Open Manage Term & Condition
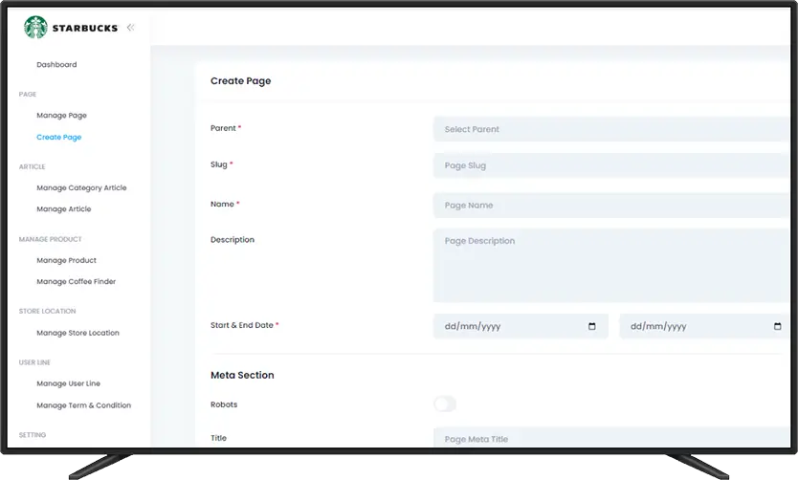Screen dimensions: 798x480 [x=83, y=405]
